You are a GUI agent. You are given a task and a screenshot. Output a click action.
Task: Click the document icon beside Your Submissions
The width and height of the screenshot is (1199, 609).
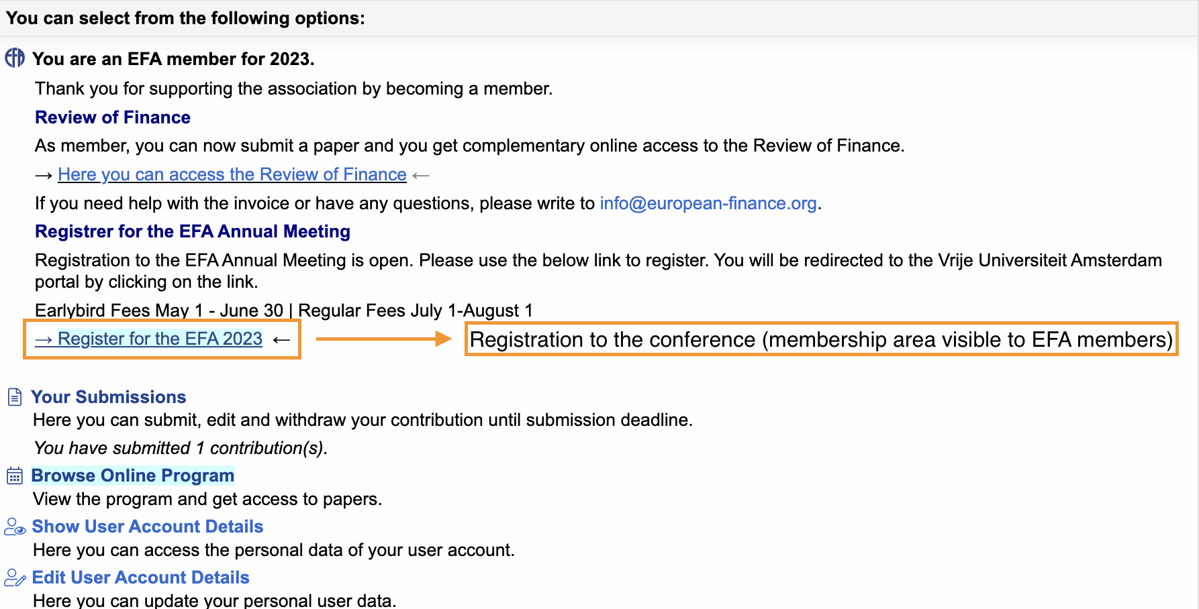coord(14,397)
